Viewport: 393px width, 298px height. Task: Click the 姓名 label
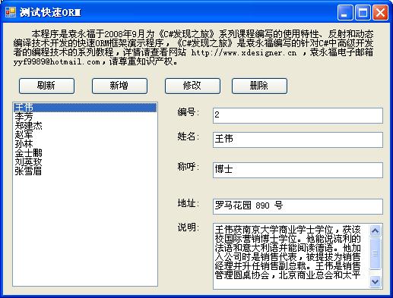189,136
